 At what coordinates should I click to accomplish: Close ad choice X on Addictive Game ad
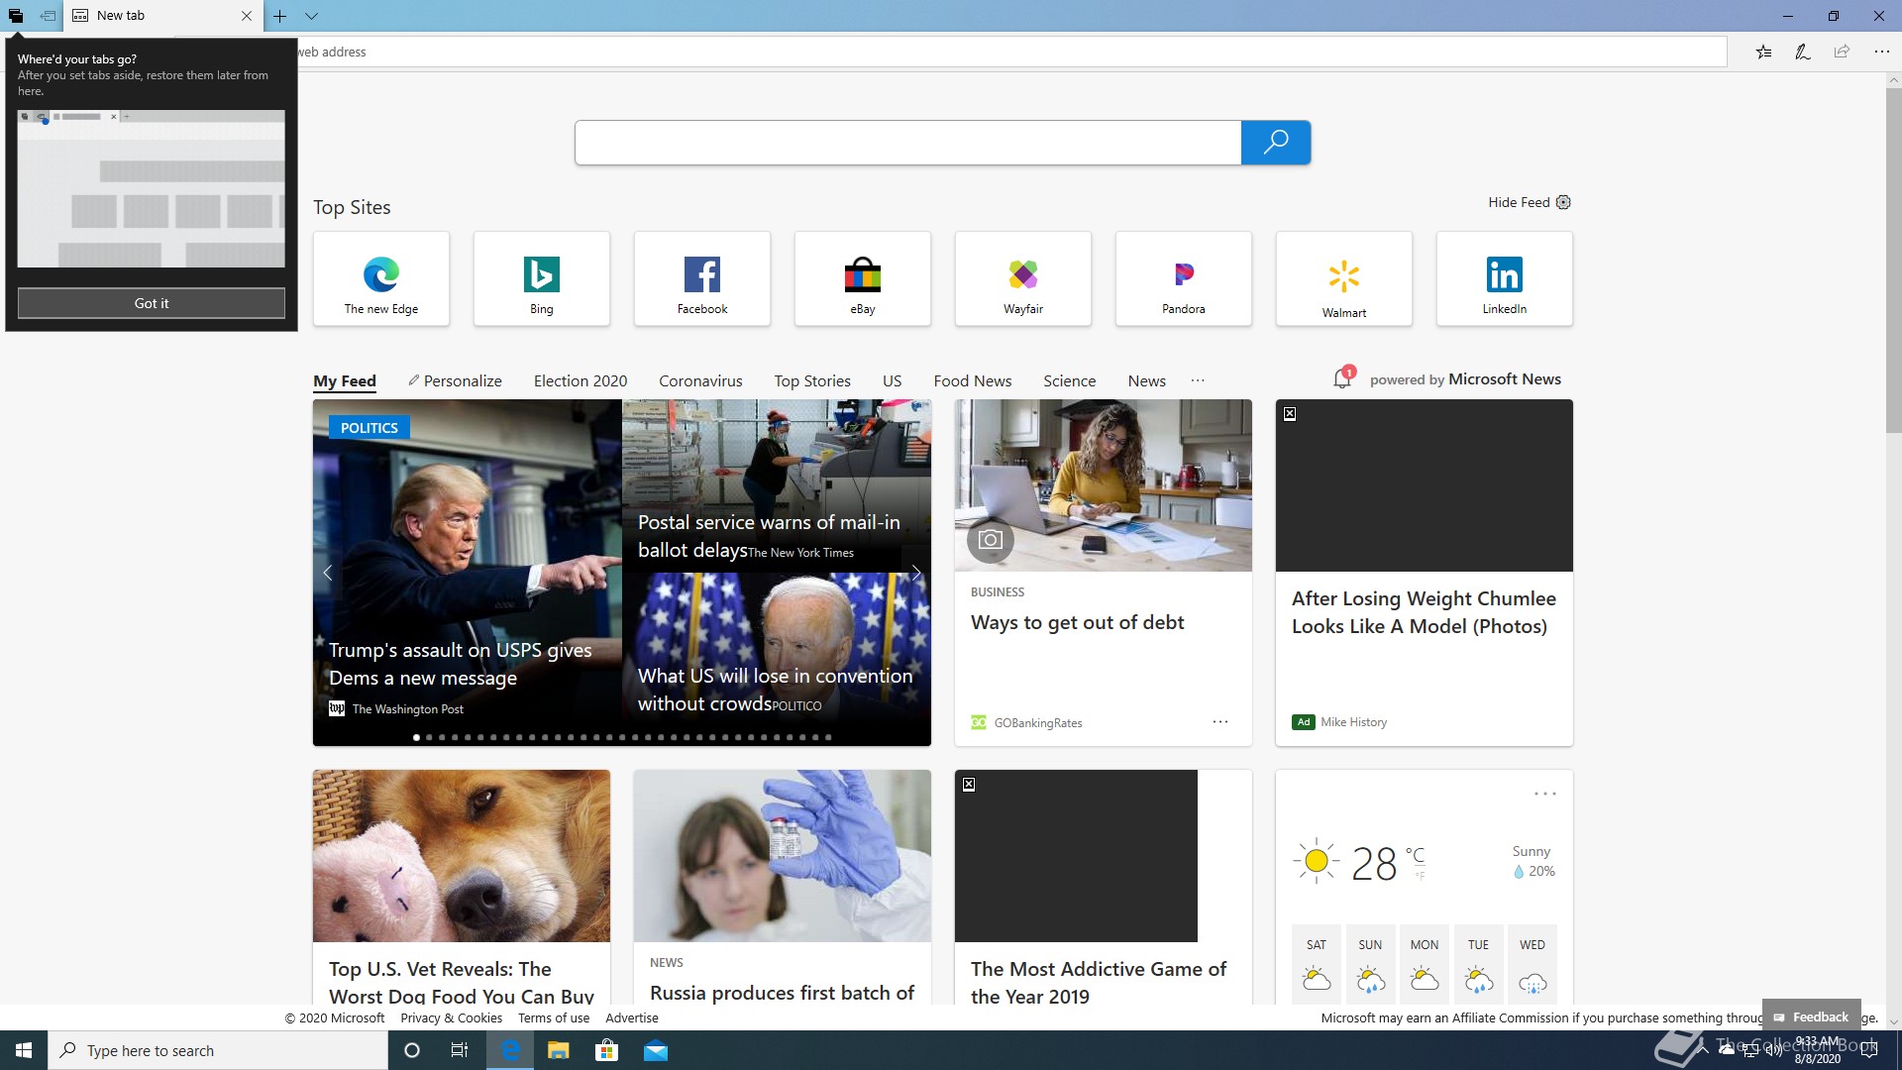pos(969,784)
